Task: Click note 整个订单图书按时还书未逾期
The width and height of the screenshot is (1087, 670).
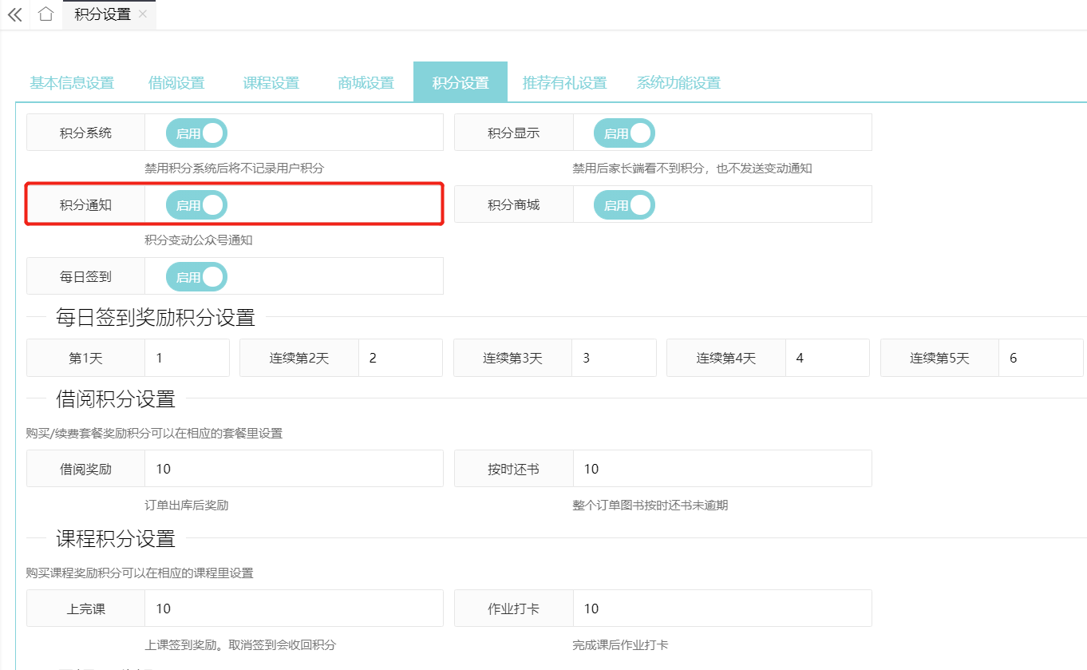Action: coord(650,505)
